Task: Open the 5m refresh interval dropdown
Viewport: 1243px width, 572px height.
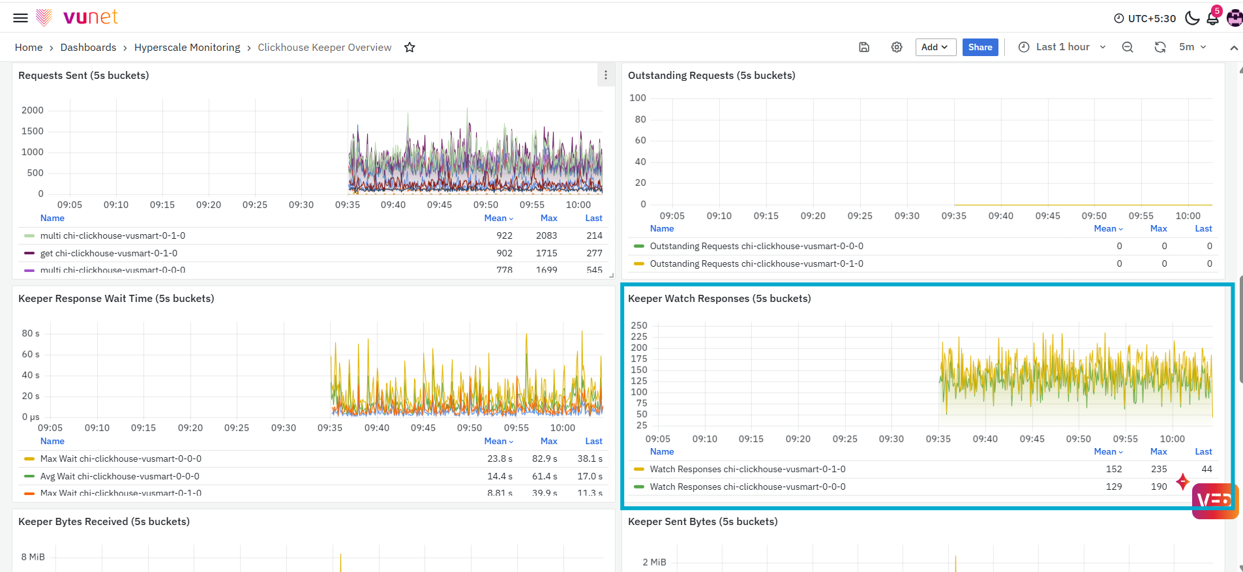Action: click(x=1193, y=47)
